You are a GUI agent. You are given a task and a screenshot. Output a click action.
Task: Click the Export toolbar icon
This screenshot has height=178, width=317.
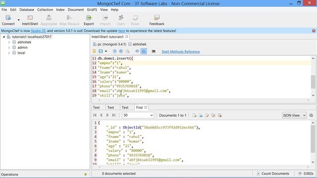point(89,20)
